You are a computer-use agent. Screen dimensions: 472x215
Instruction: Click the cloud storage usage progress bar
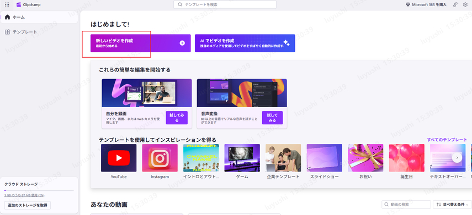pyautogui.click(x=39, y=190)
